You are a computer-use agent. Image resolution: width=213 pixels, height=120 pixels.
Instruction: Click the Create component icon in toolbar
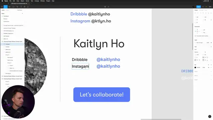click(x=105, y=7)
